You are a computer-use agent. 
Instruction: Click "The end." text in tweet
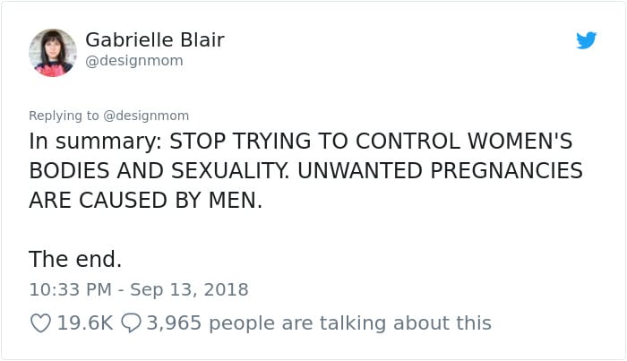click(x=75, y=259)
